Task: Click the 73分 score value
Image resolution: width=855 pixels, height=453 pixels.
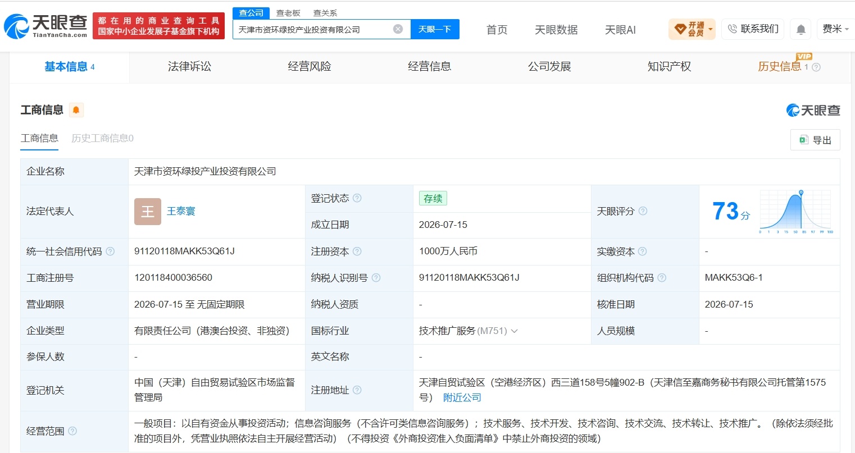Action: [731, 212]
